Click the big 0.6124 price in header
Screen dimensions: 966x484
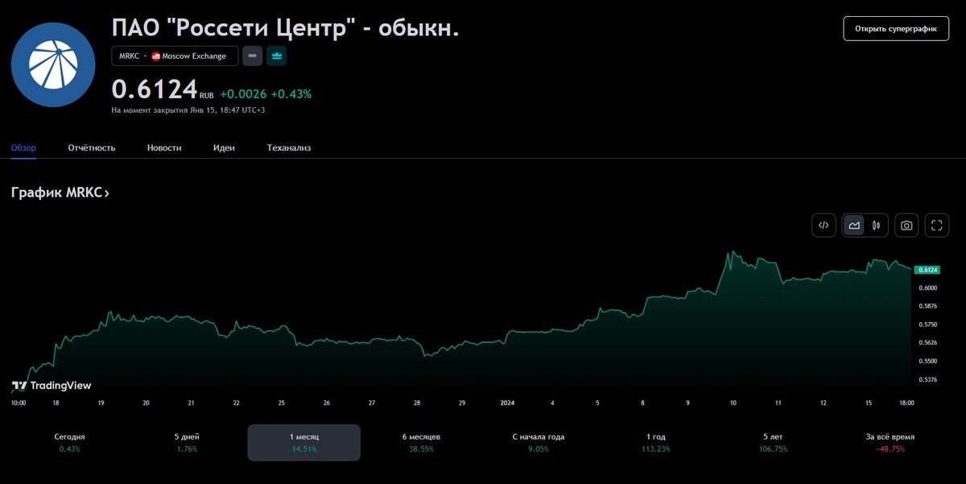(155, 89)
